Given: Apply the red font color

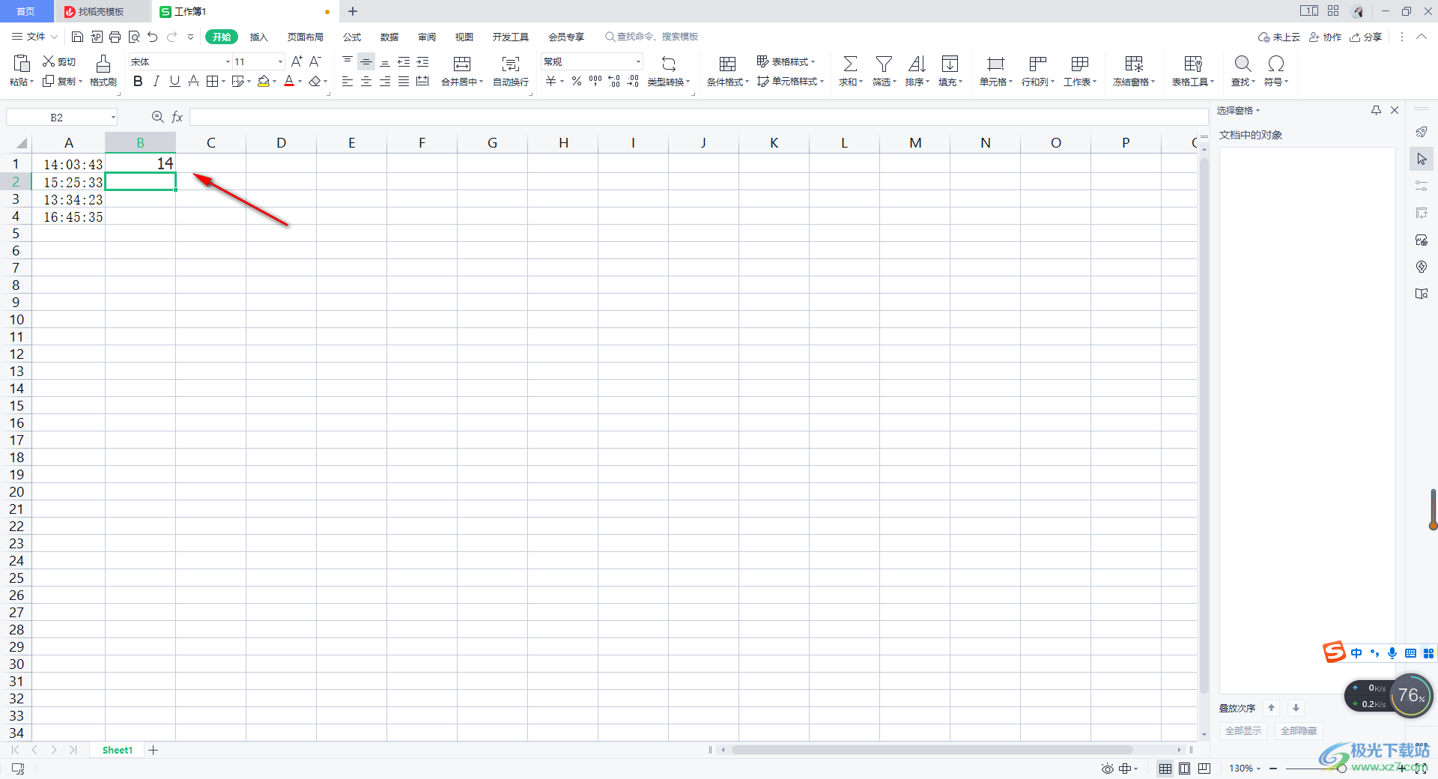Looking at the screenshot, I should [x=289, y=81].
